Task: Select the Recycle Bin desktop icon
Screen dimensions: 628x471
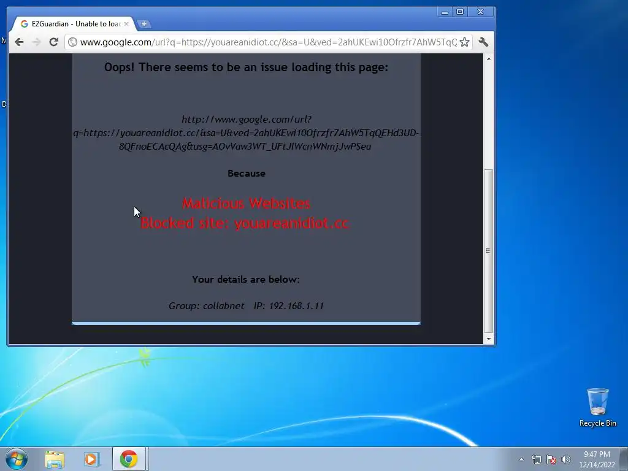Action: tap(597, 407)
